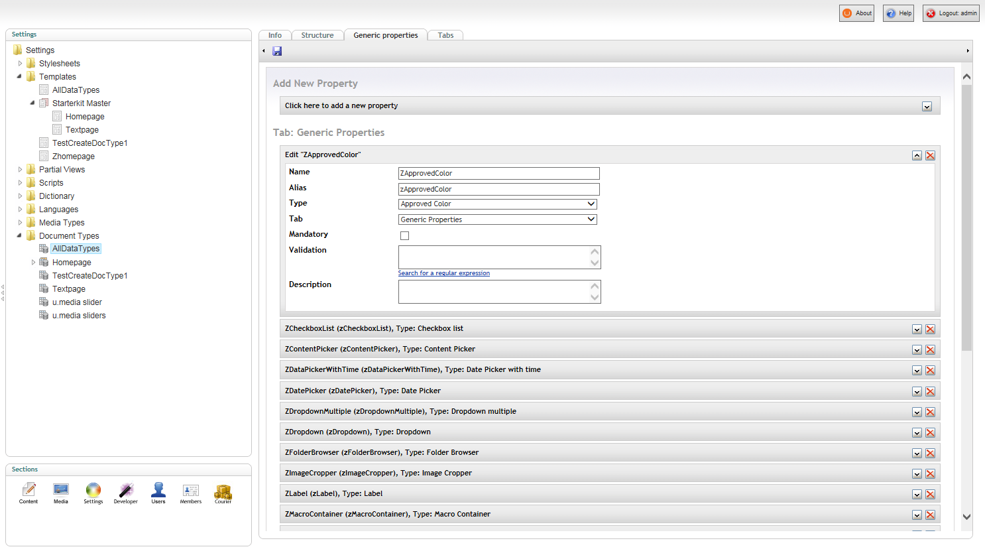
Task: Open the Type dropdown showing Approved Color
Action: point(498,204)
